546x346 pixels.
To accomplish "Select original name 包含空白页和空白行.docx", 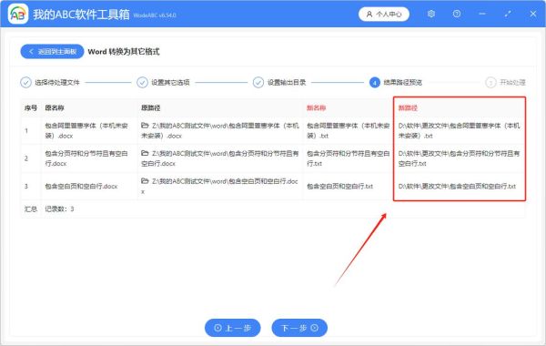I will pyautogui.click(x=81, y=187).
